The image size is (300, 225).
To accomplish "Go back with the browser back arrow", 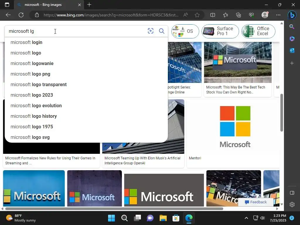I will click(8, 15).
